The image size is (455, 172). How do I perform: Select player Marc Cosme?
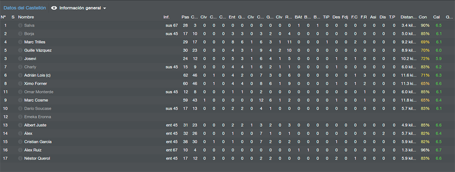36,100
